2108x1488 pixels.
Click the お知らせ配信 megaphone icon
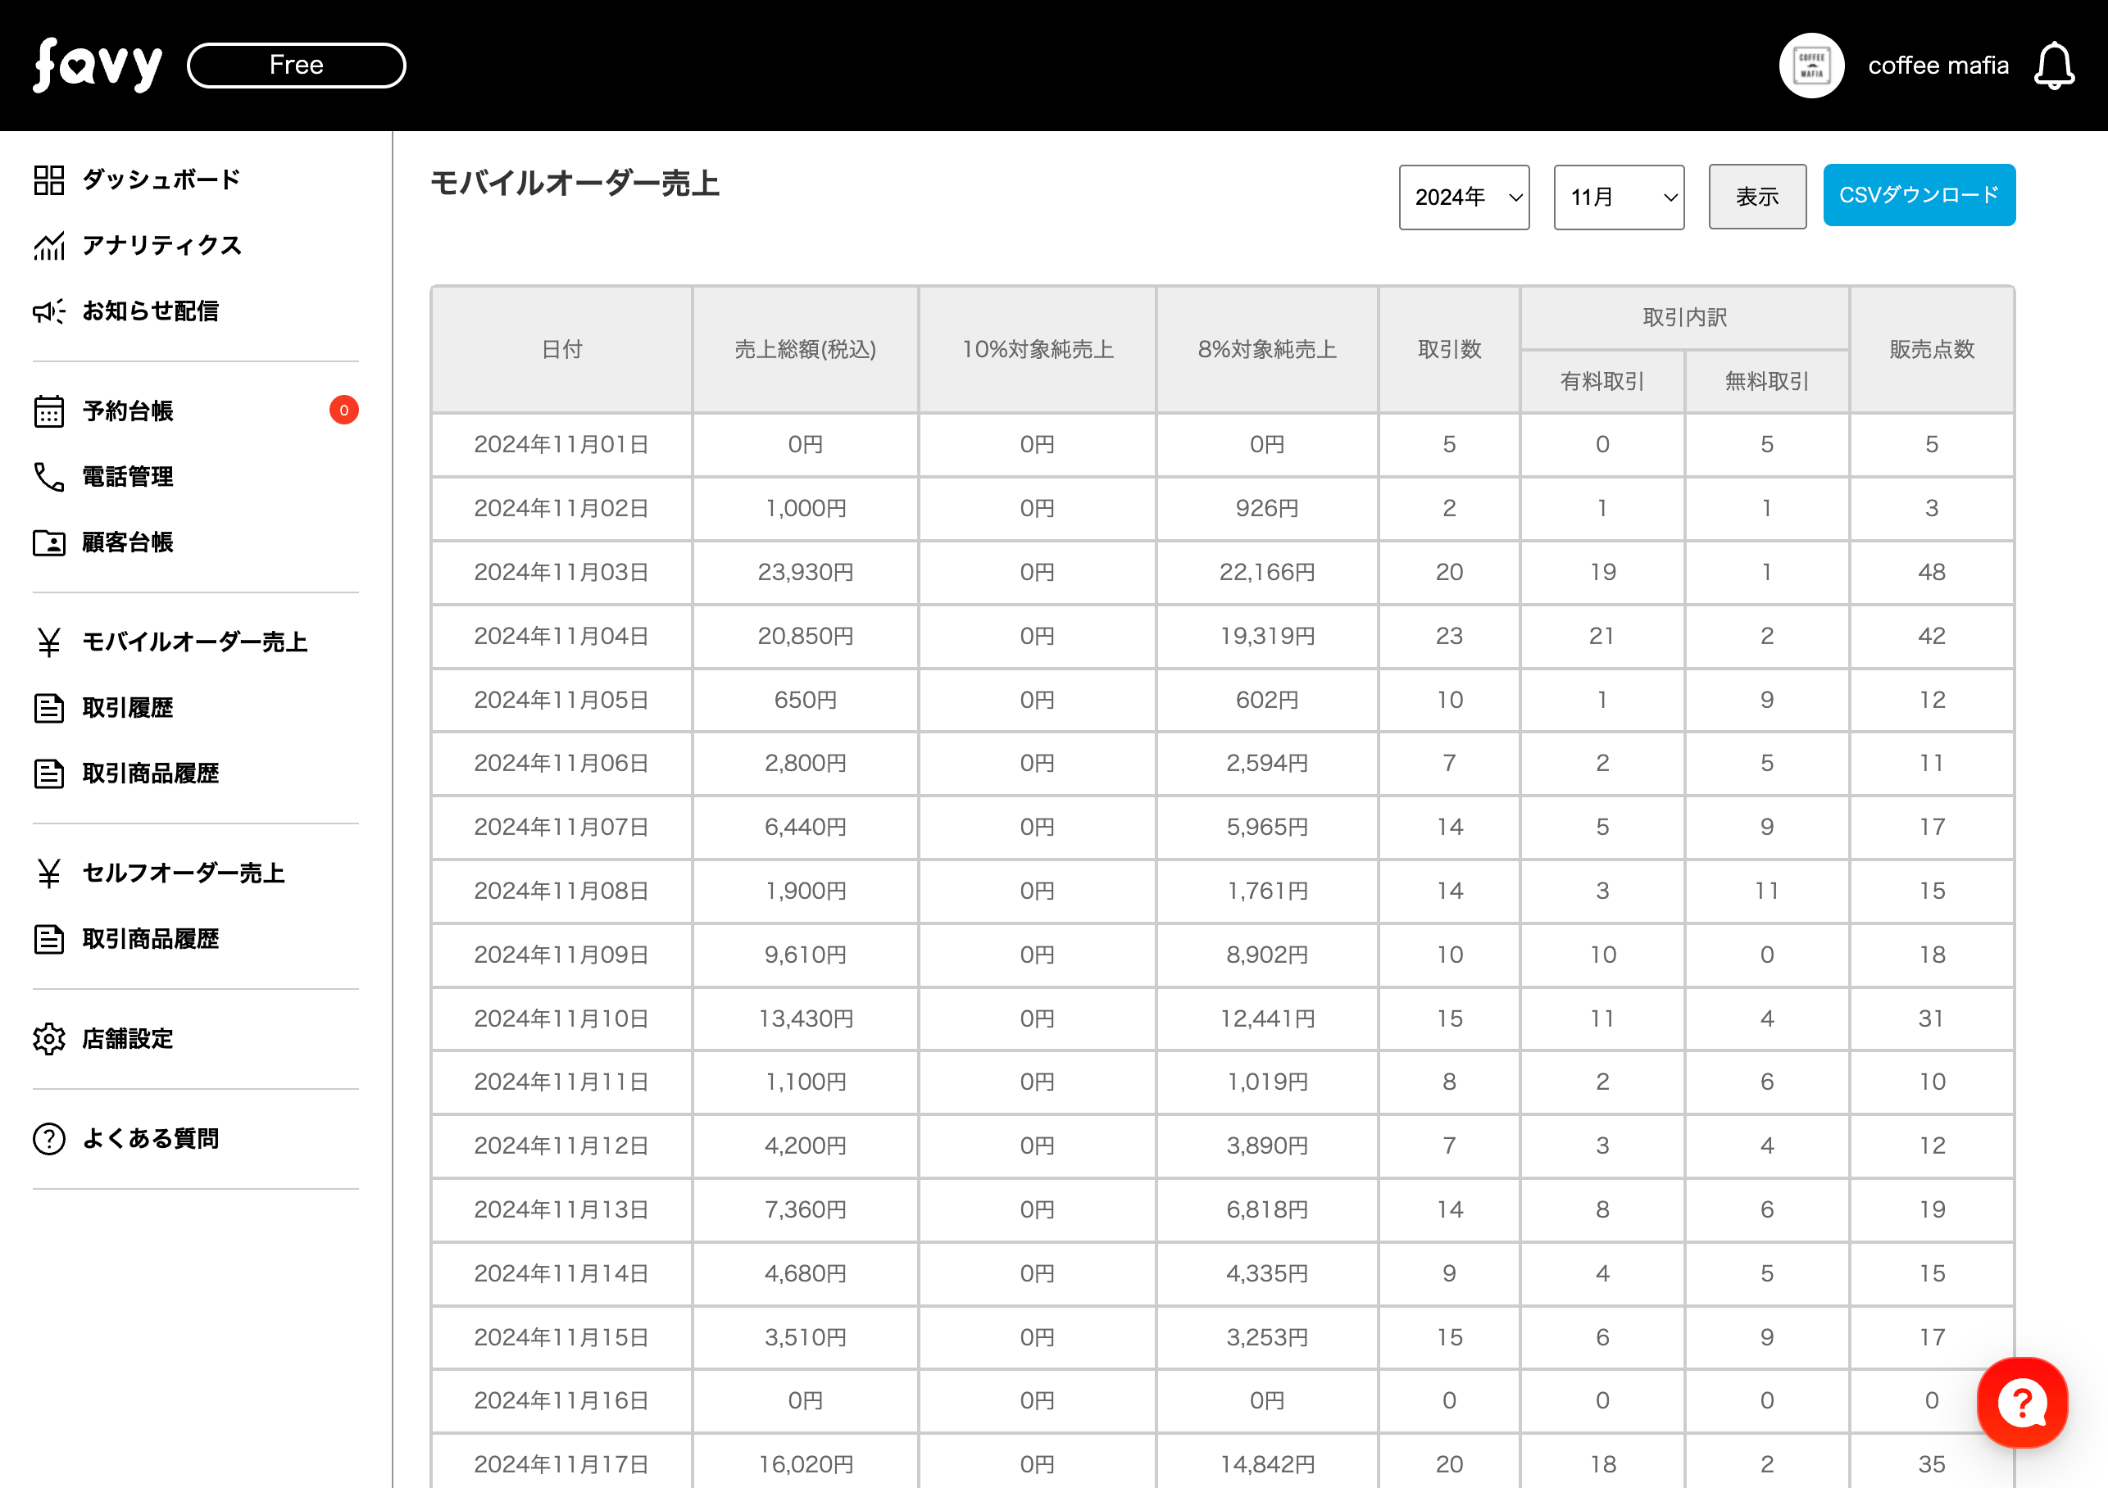coord(48,311)
